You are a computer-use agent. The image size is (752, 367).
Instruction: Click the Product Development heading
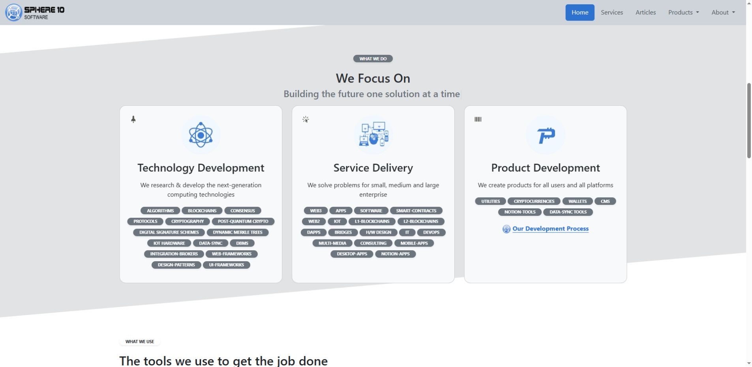click(545, 168)
